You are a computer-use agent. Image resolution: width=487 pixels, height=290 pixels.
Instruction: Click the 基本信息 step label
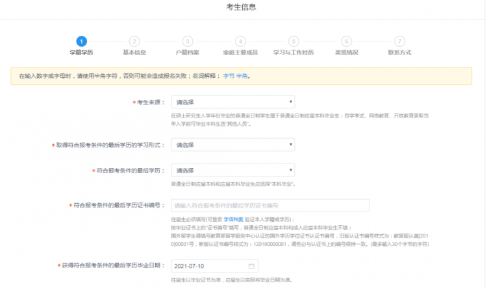(134, 53)
